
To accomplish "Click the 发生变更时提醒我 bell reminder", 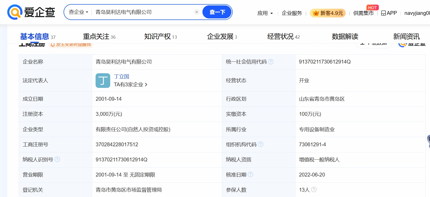I will 71,45.
